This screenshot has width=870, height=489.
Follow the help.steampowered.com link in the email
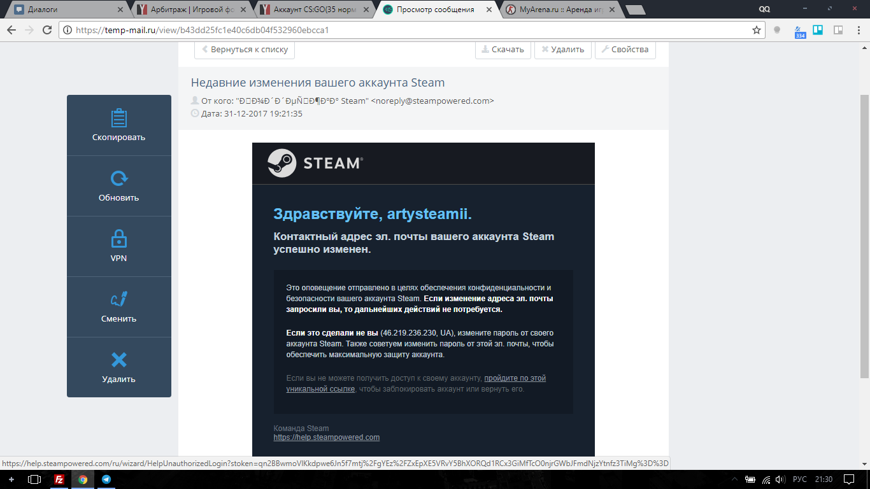326,437
